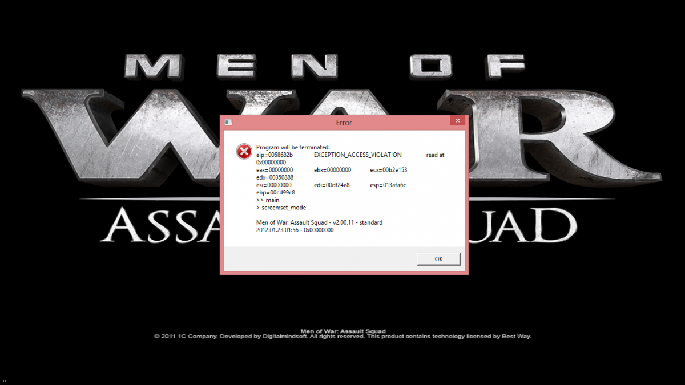Click the EXCEPTION_ACCESS_VIOLATION text
This screenshot has width=685, height=385.
[x=358, y=155]
